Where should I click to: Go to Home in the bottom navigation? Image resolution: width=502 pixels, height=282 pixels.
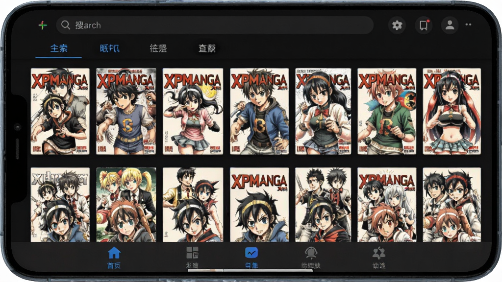click(x=114, y=258)
